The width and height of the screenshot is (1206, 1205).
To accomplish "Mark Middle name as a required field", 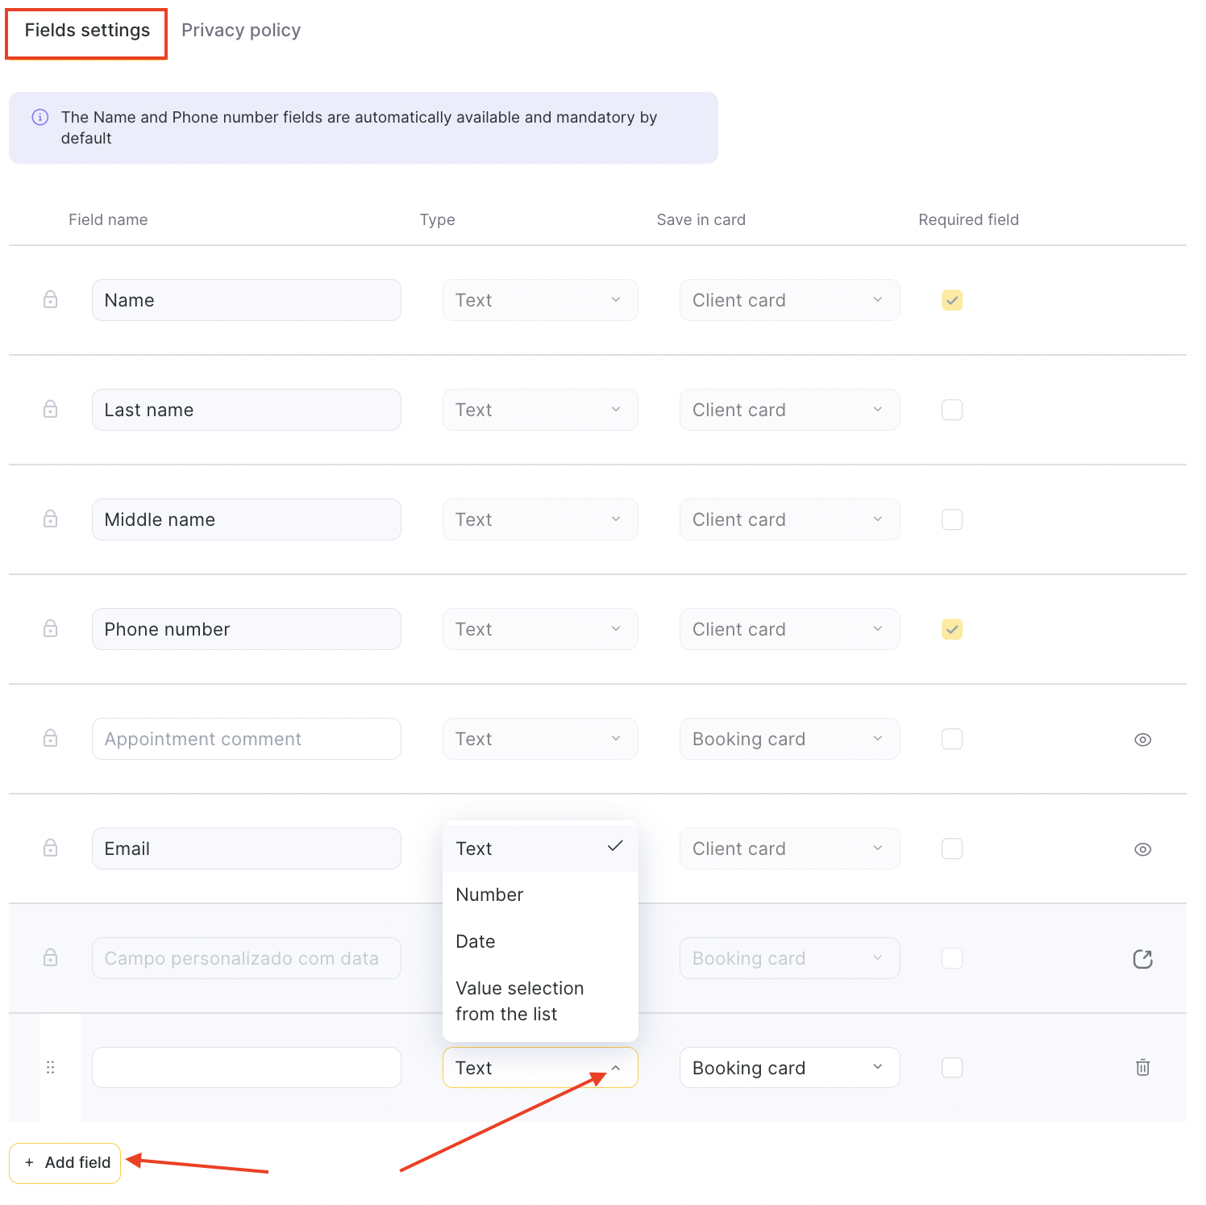I will click(x=952, y=519).
